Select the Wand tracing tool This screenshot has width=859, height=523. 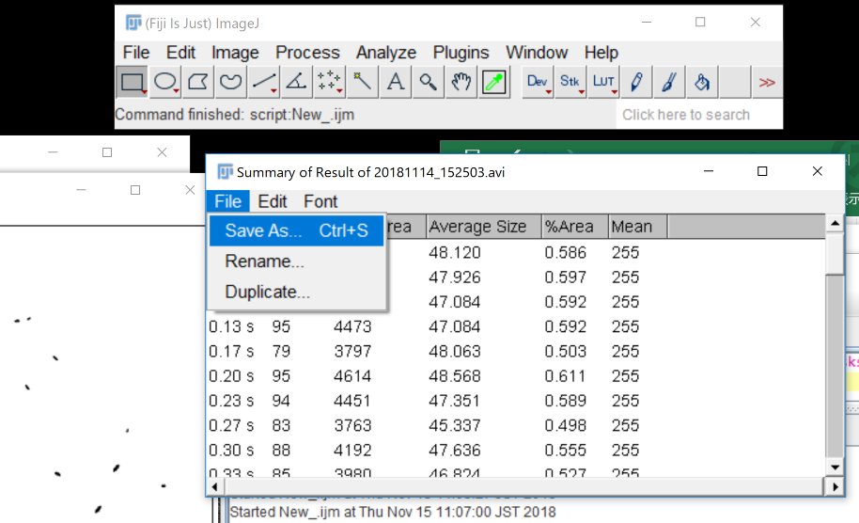tap(362, 82)
